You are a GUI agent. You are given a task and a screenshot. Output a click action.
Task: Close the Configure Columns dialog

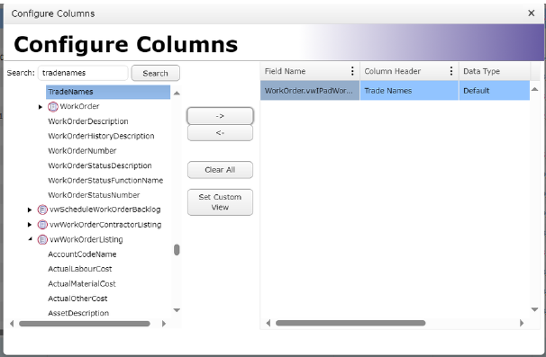[x=531, y=13]
